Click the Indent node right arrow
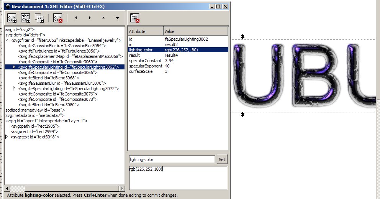The width and height of the screenshot is (380, 199). (x=90, y=18)
